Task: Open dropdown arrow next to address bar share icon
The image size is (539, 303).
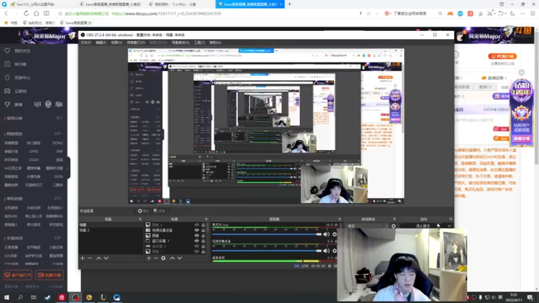Action: (376, 13)
